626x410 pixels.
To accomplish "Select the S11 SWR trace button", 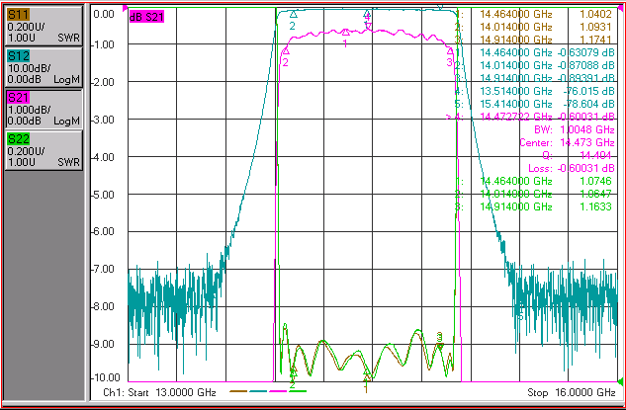I will (x=44, y=27).
